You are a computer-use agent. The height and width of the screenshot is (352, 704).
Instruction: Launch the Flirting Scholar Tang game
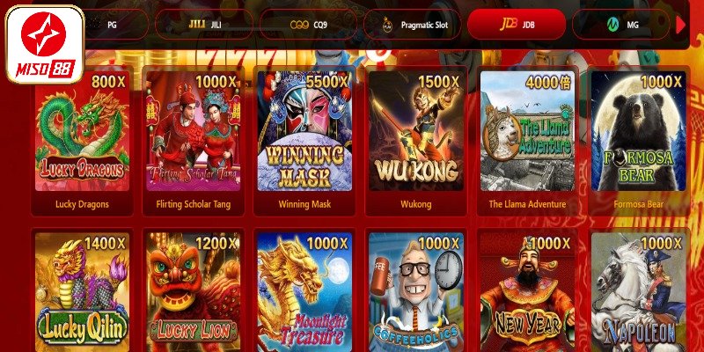click(193, 131)
